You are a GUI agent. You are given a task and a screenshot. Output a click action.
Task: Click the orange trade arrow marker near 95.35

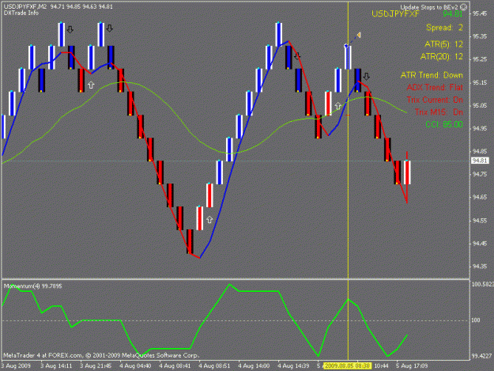click(x=359, y=35)
